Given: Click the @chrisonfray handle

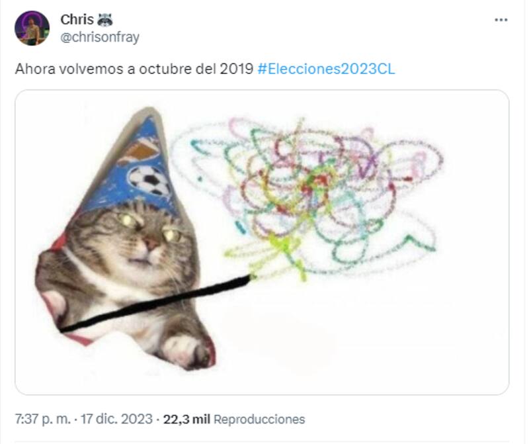Looking at the screenshot, I should (x=100, y=37).
